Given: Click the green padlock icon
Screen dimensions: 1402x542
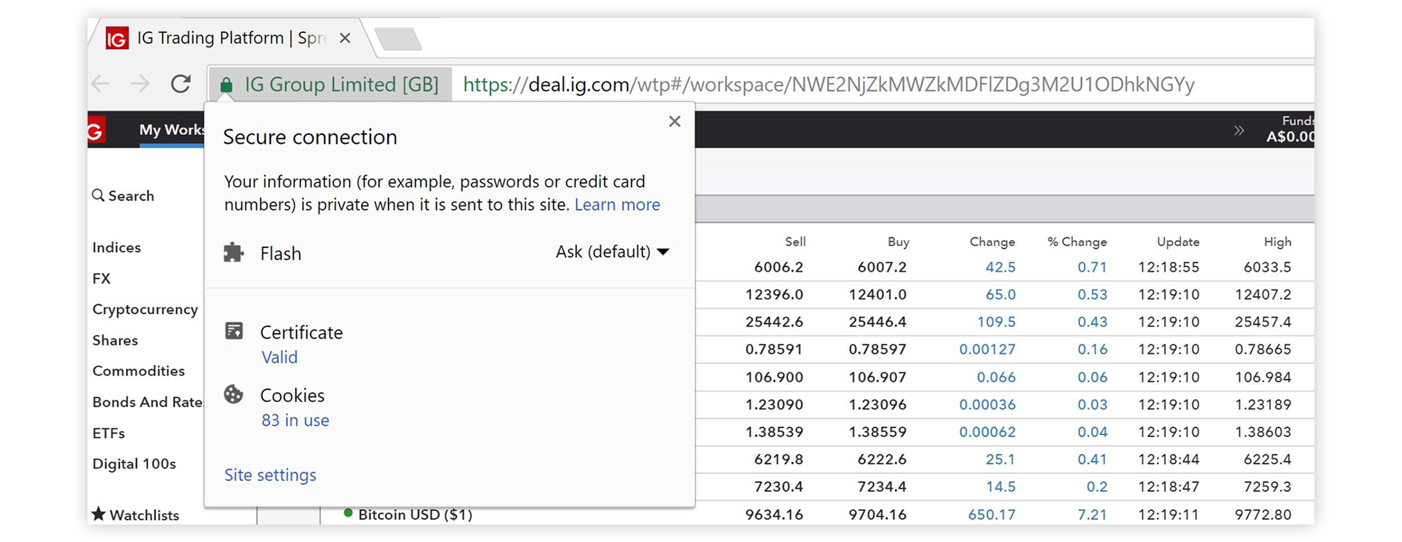Looking at the screenshot, I should point(227,85).
